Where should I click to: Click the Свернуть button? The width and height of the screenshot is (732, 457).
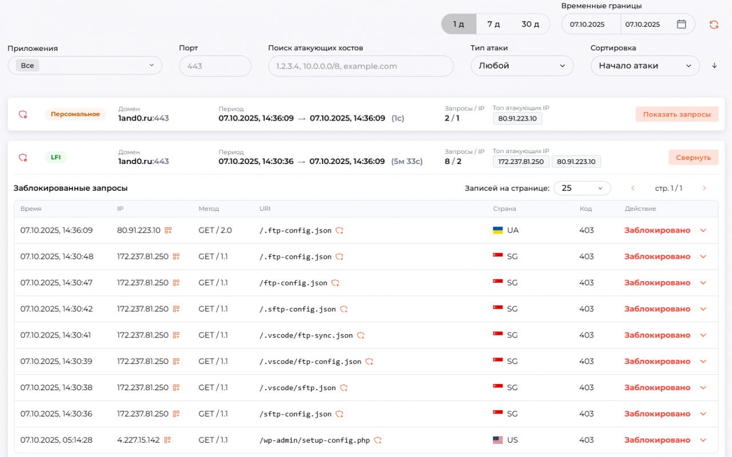click(x=693, y=158)
